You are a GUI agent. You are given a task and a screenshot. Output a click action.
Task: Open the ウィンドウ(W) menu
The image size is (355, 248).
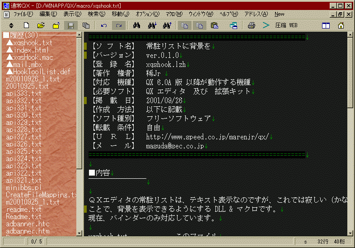click(201, 14)
